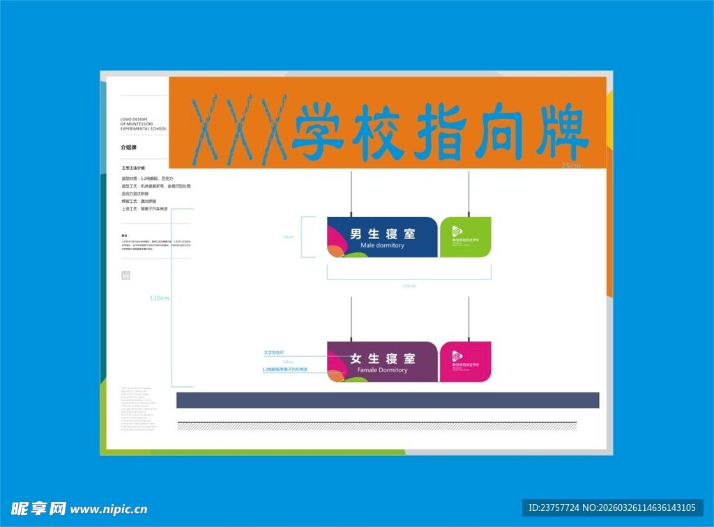Select the blue 男生寝室 sign panel
The image size is (714, 527).
pos(382,236)
